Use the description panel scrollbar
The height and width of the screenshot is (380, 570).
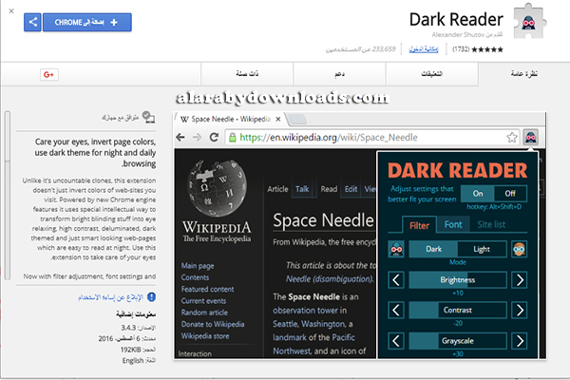(x=8, y=196)
